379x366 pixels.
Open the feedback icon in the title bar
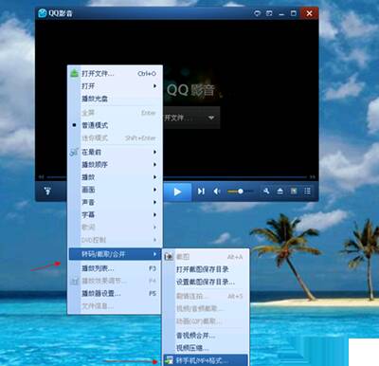[257, 13]
